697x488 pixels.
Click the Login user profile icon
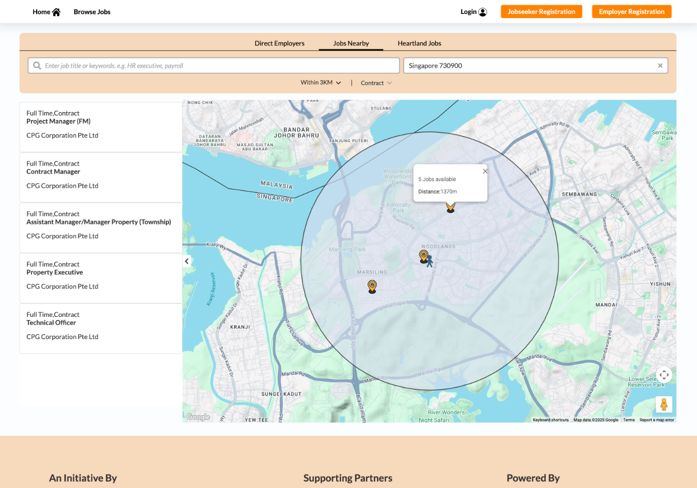coord(483,12)
